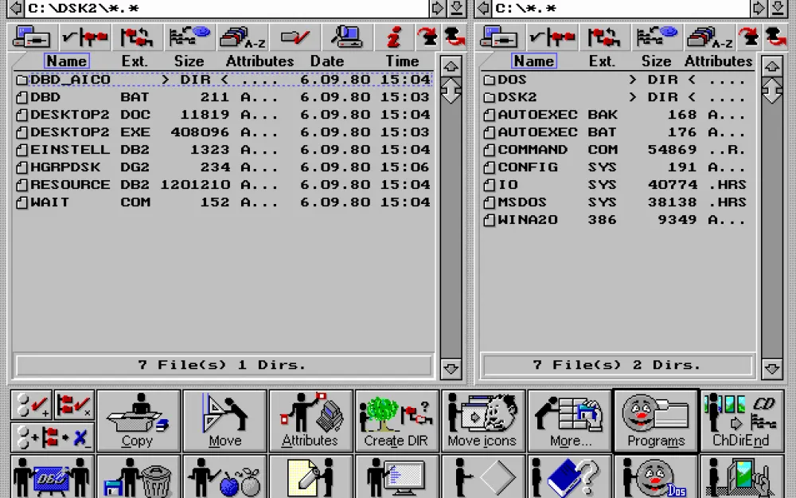
Task: Select RESOURCE DB2 file row
Action: (224, 185)
